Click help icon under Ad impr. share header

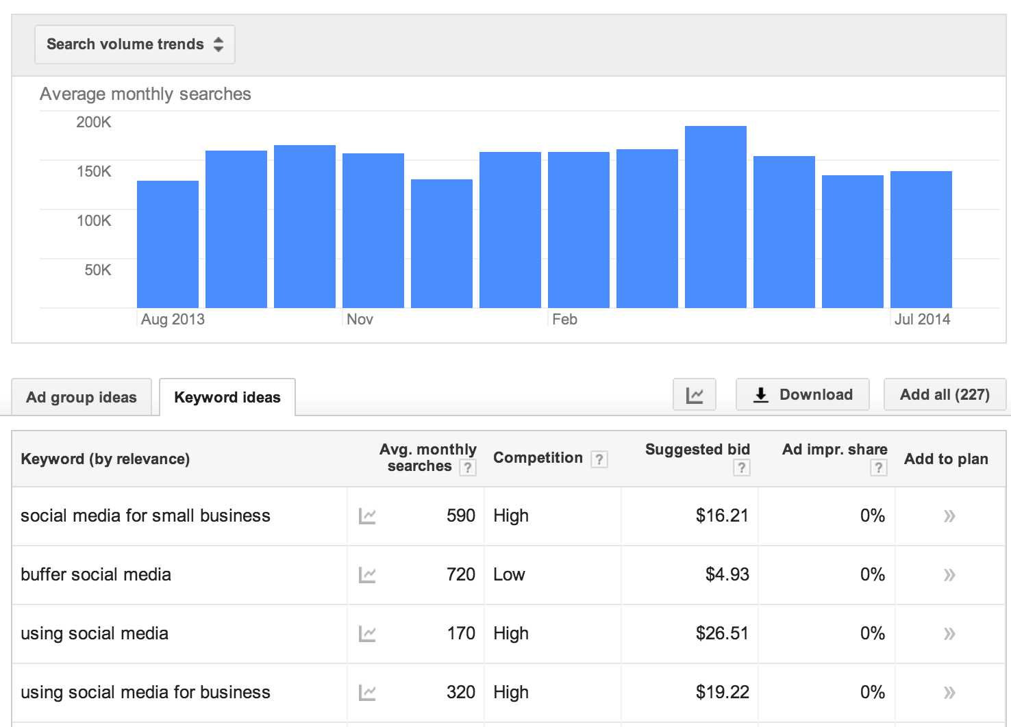click(x=878, y=468)
